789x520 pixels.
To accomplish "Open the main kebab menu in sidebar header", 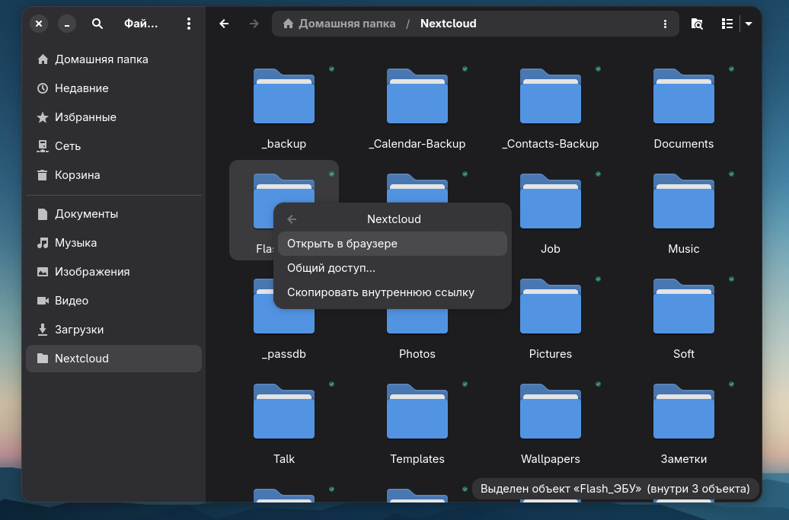I will click(189, 24).
